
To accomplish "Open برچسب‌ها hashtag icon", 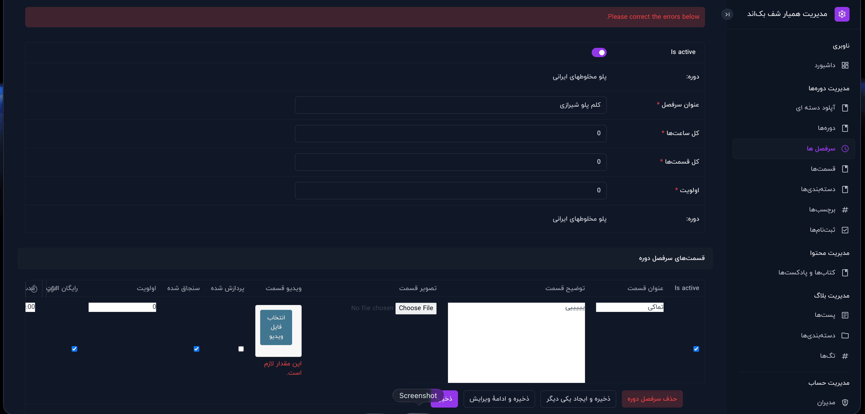I will 845,210.
